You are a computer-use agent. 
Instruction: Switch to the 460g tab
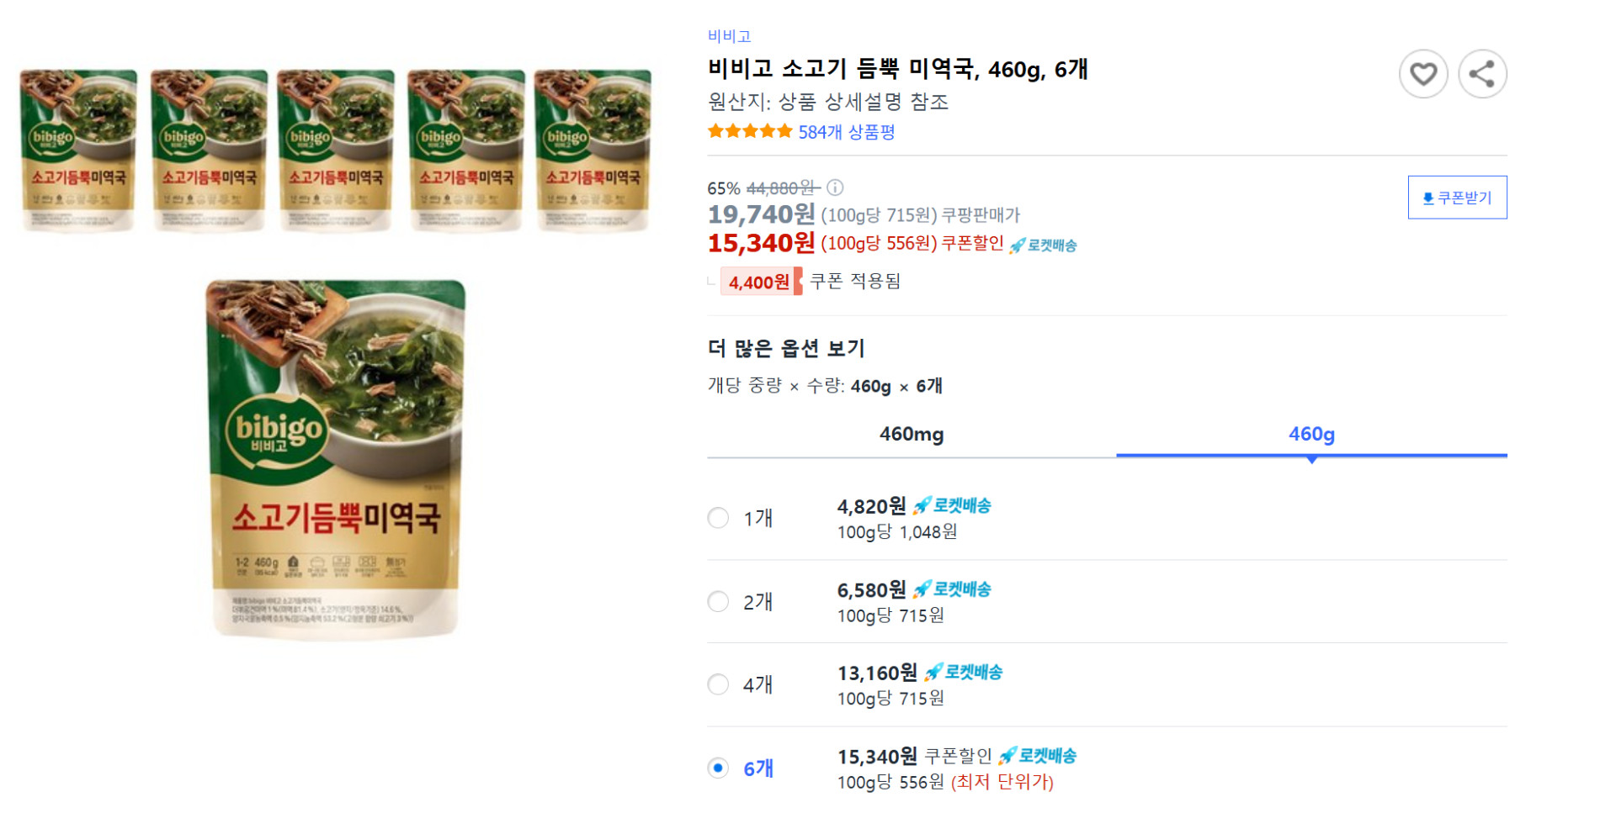(x=1310, y=434)
